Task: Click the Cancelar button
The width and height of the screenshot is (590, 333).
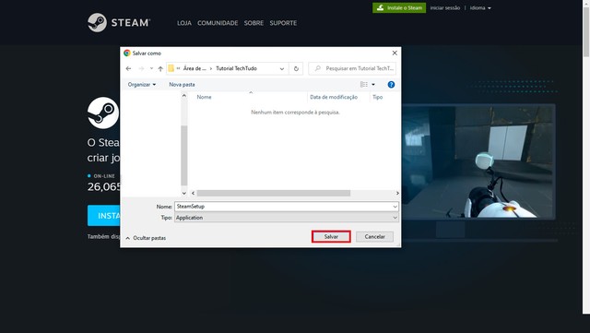Action: [375, 236]
